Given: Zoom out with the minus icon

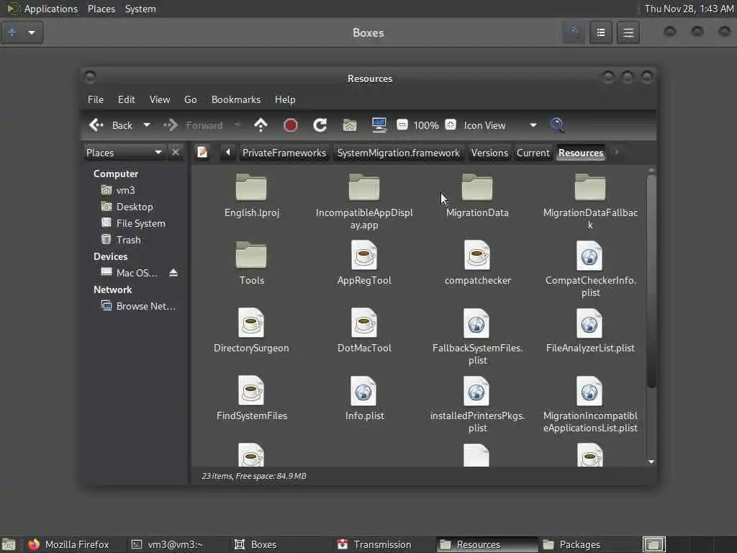Looking at the screenshot, I should (x=402, y=125).
